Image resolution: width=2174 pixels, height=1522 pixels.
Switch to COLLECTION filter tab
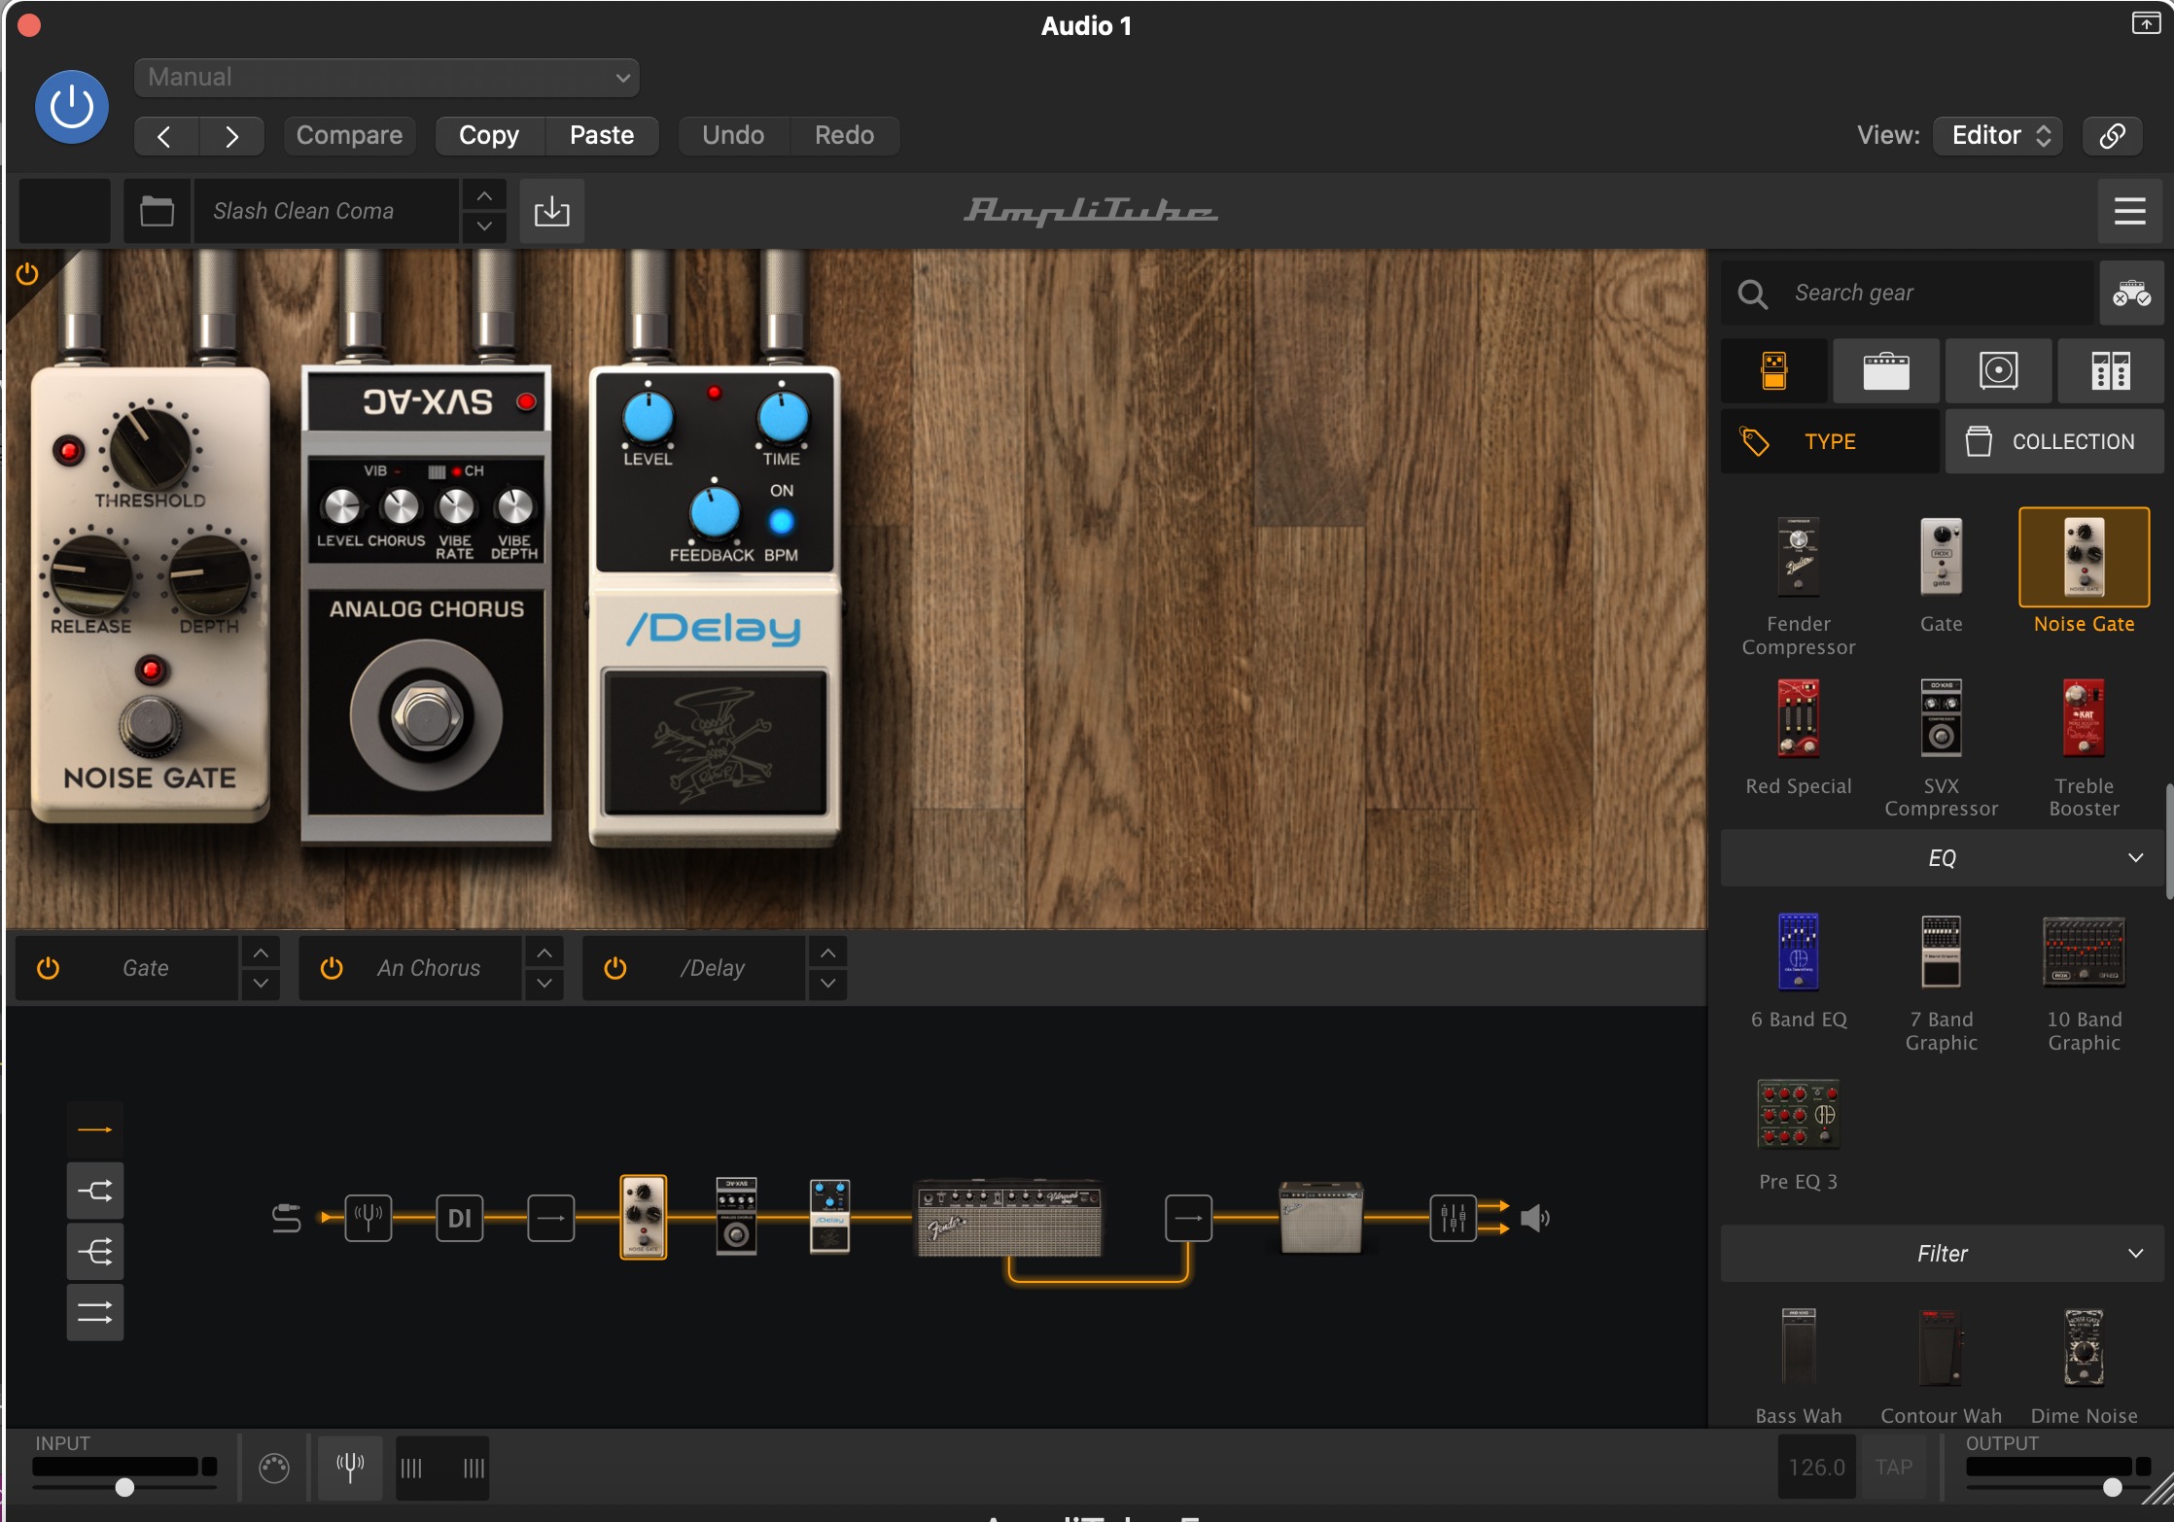click(2054, 441)
